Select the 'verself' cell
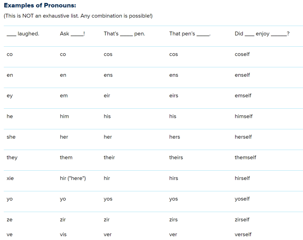 click(x=243, y=234)
